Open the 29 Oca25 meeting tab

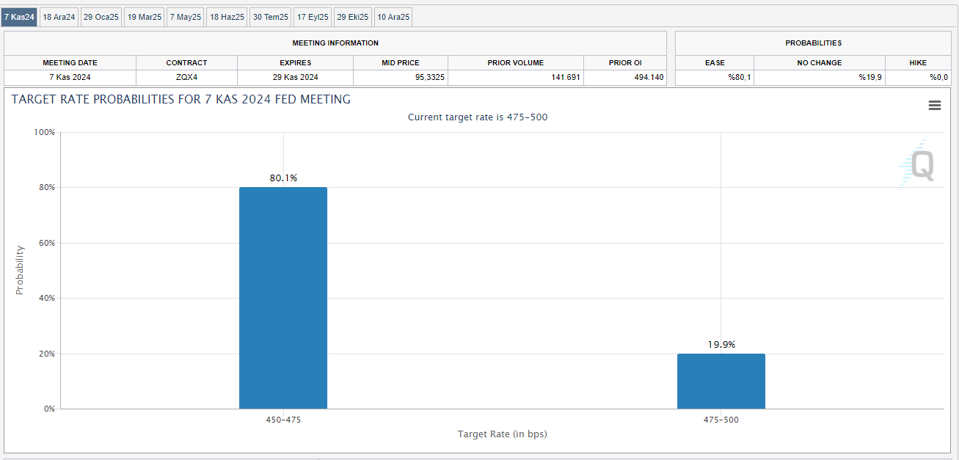click(101, 17)
